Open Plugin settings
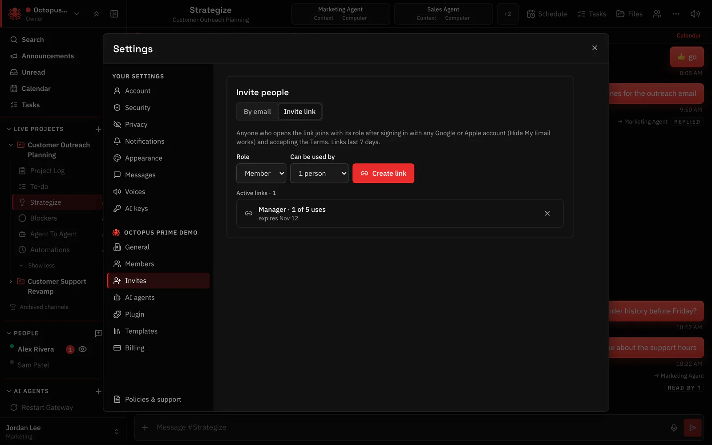The height and width of the screenshot is (445, 712). pos(158,314)
